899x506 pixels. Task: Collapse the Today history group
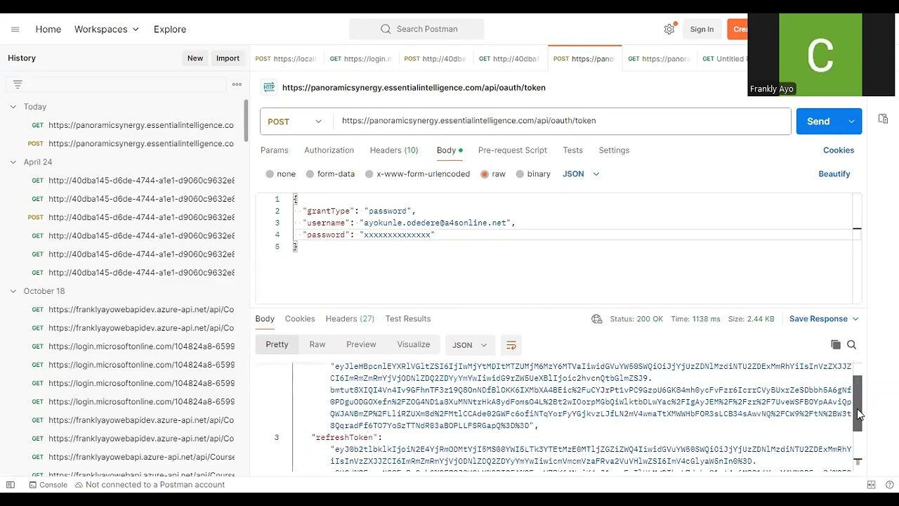(x=13, y=107)
